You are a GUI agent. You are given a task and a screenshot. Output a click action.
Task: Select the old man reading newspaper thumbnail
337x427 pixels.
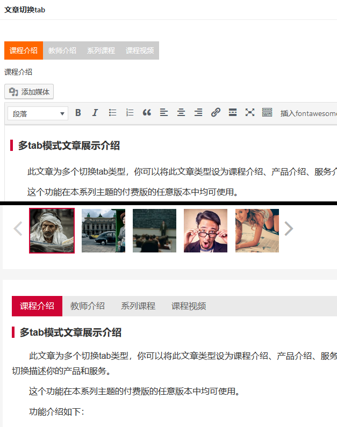52,230
